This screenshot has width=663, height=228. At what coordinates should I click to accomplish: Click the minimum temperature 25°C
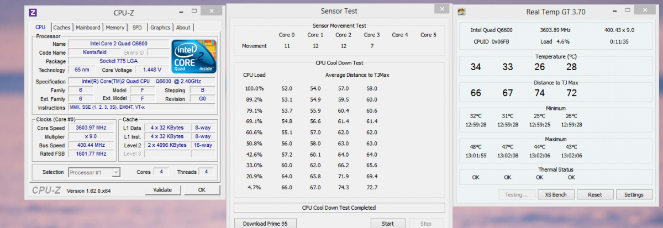coord(539,116)
